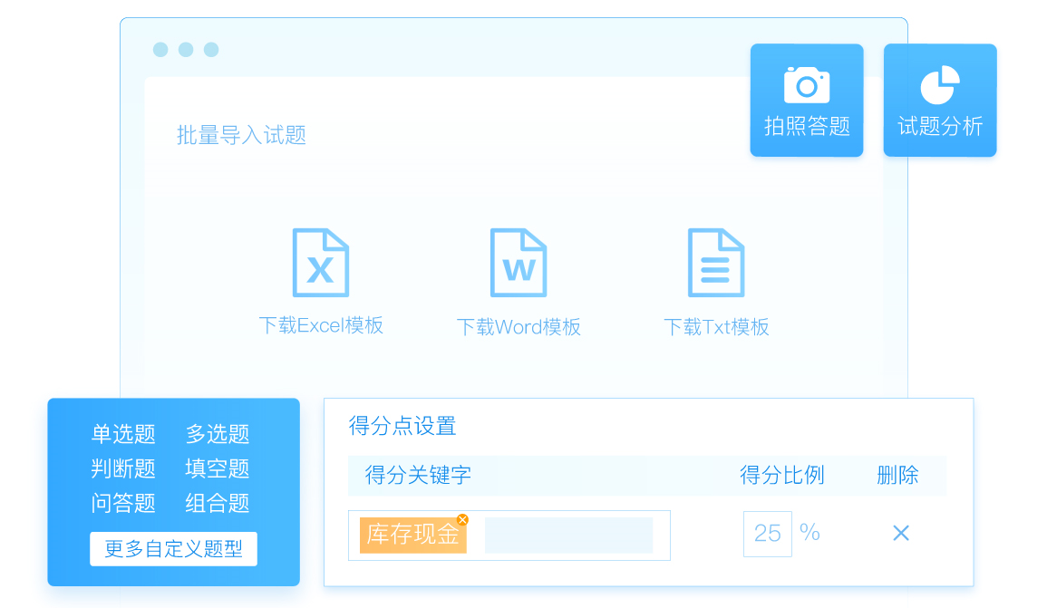Screen dimensions: 1047x608
Task: Click the 下载Word模板 link
Action: [519, 327]
